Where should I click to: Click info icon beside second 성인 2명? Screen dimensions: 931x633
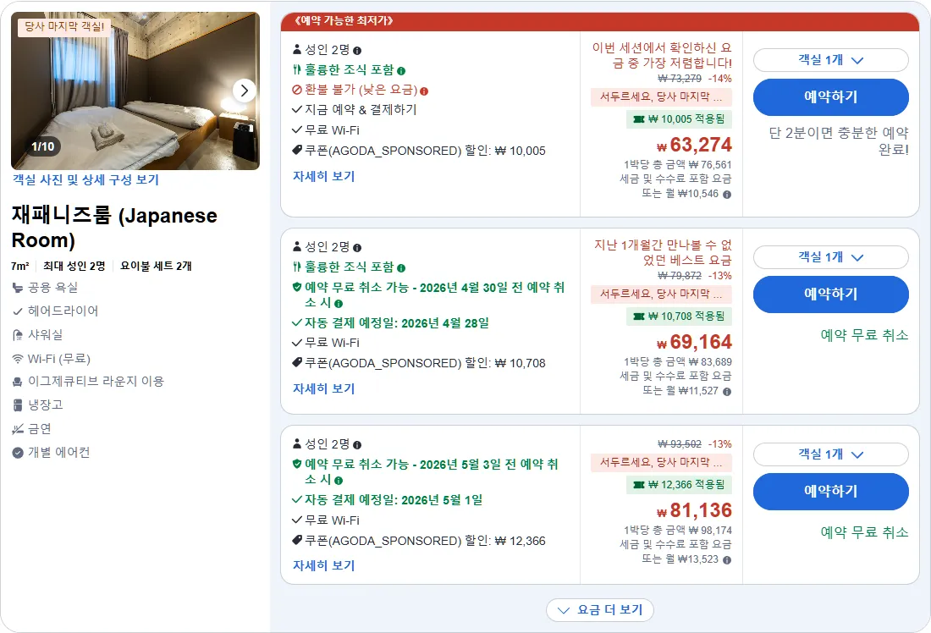click(x=357, y=248)
